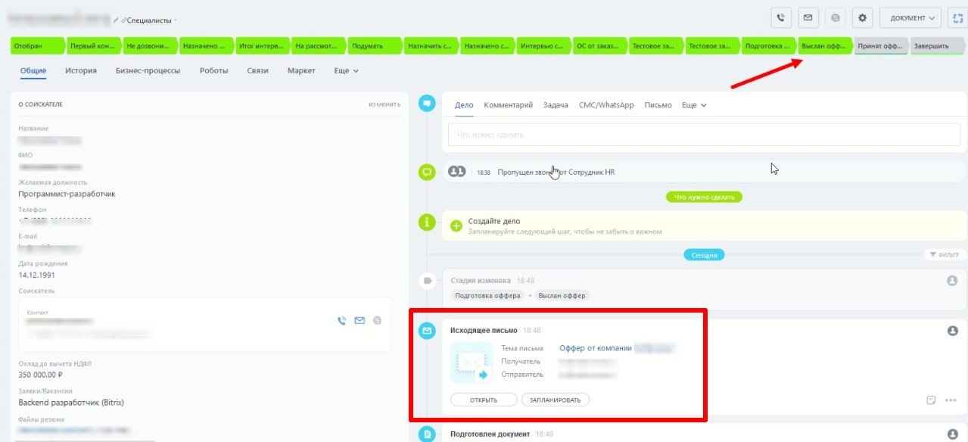Click the blue speech bubble icon beside Дело
Viewport: 968px width, 442px height.
tap(427, 104)
